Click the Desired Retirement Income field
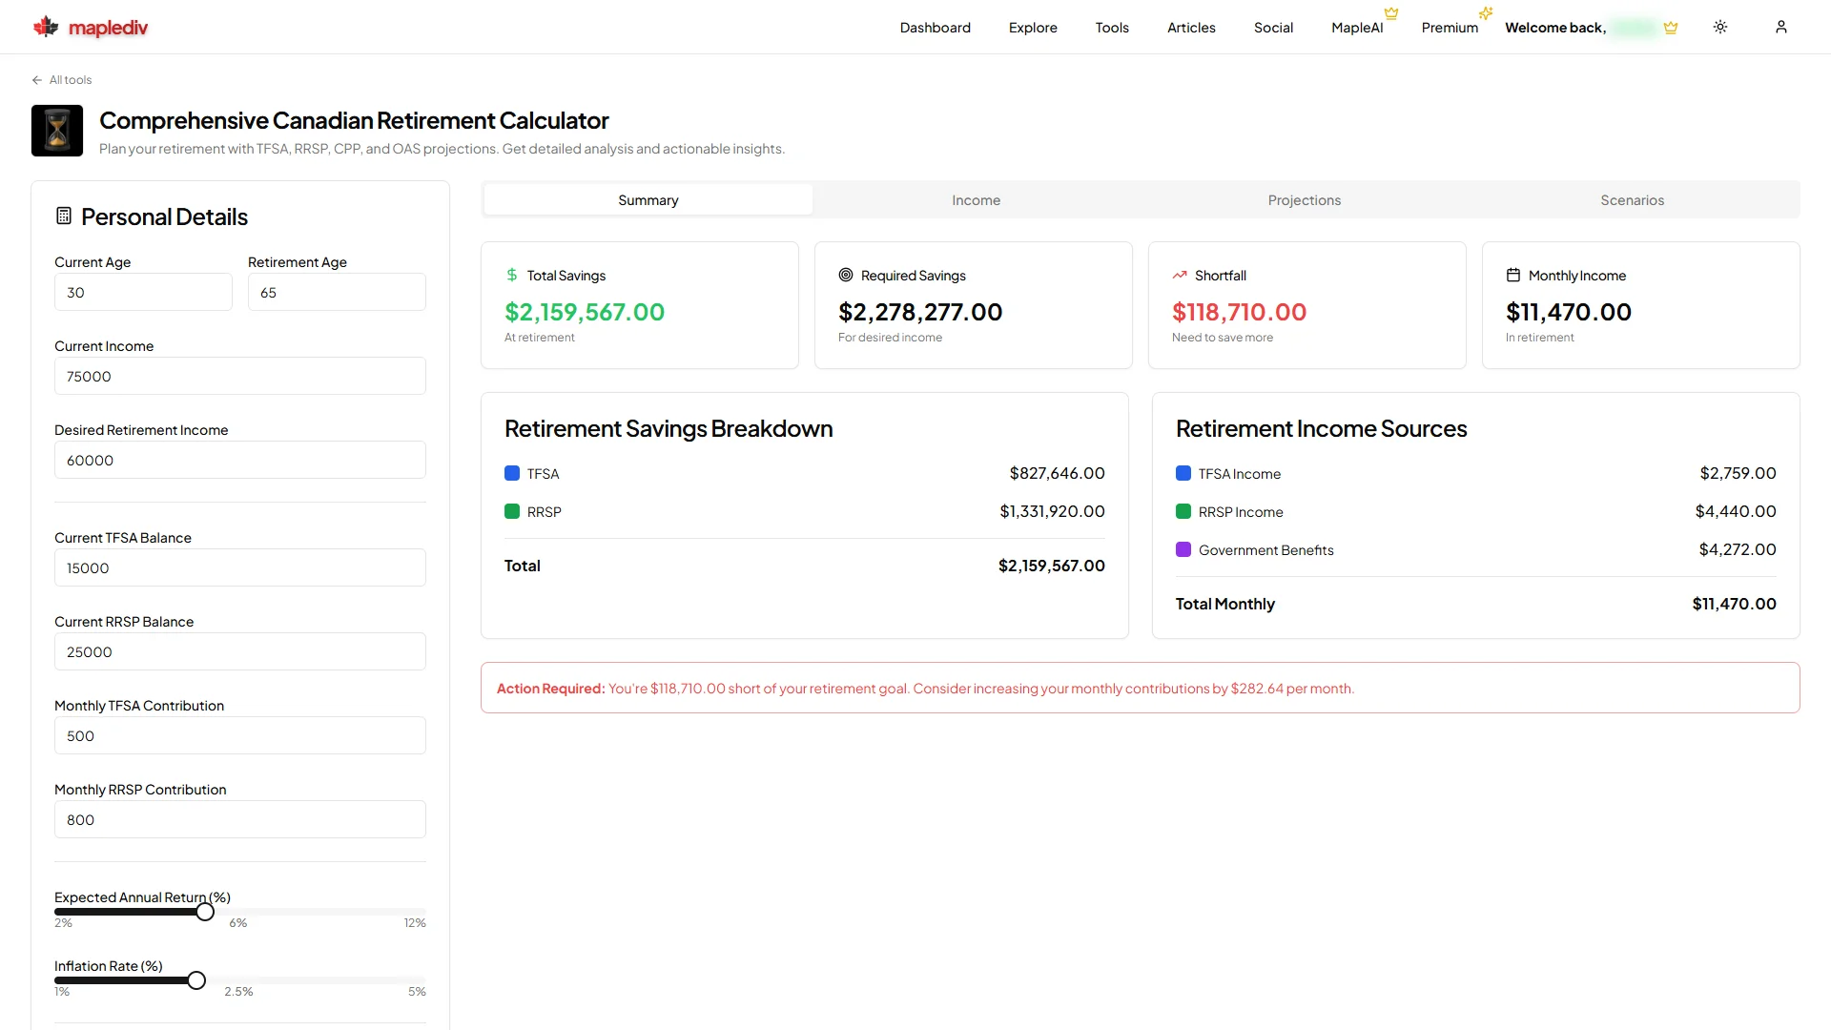The height and width of the screenshot is (1030, 1831). (240, 460)
